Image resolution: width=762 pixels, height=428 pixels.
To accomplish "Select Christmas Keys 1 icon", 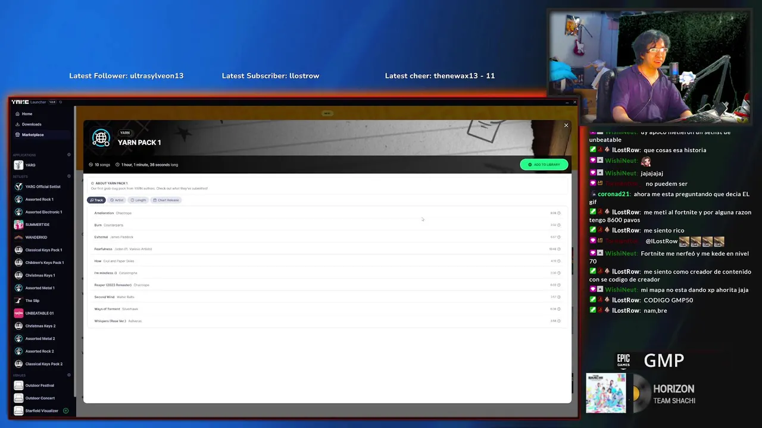I will click(x=18, y=275).
